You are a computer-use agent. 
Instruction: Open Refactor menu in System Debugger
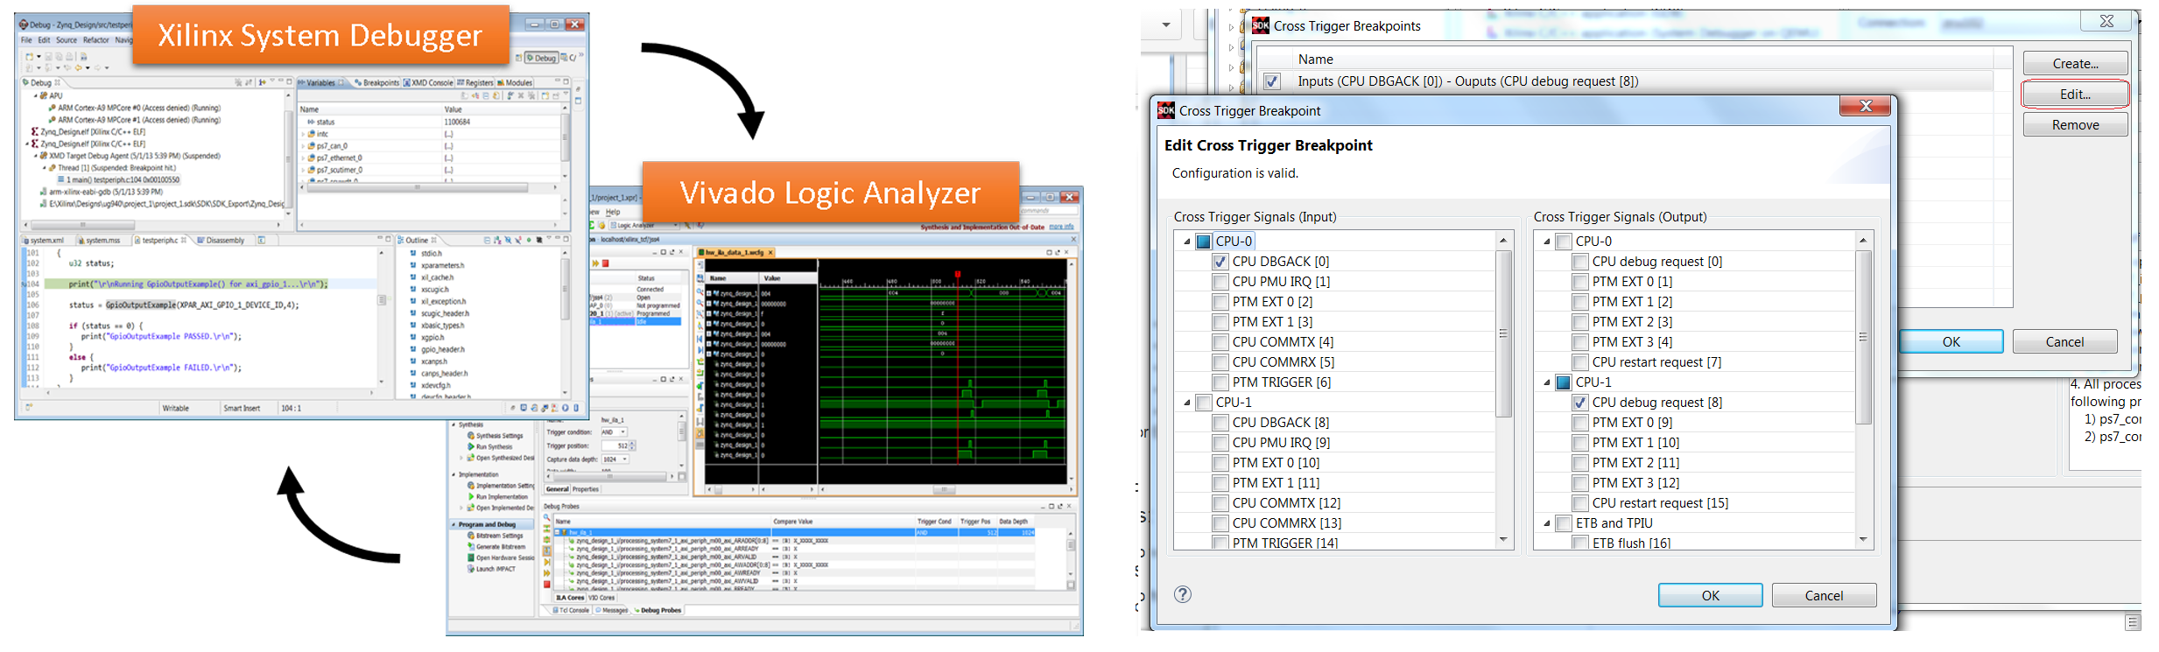(96, 40)
